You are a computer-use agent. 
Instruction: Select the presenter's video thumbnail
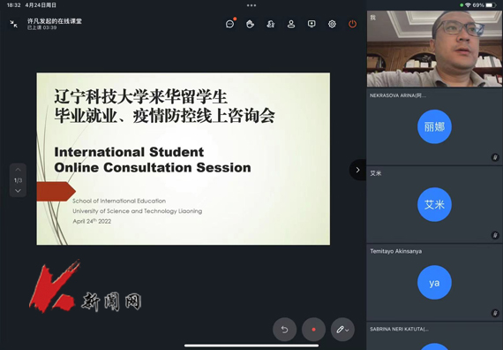click(x=434, y=49)
